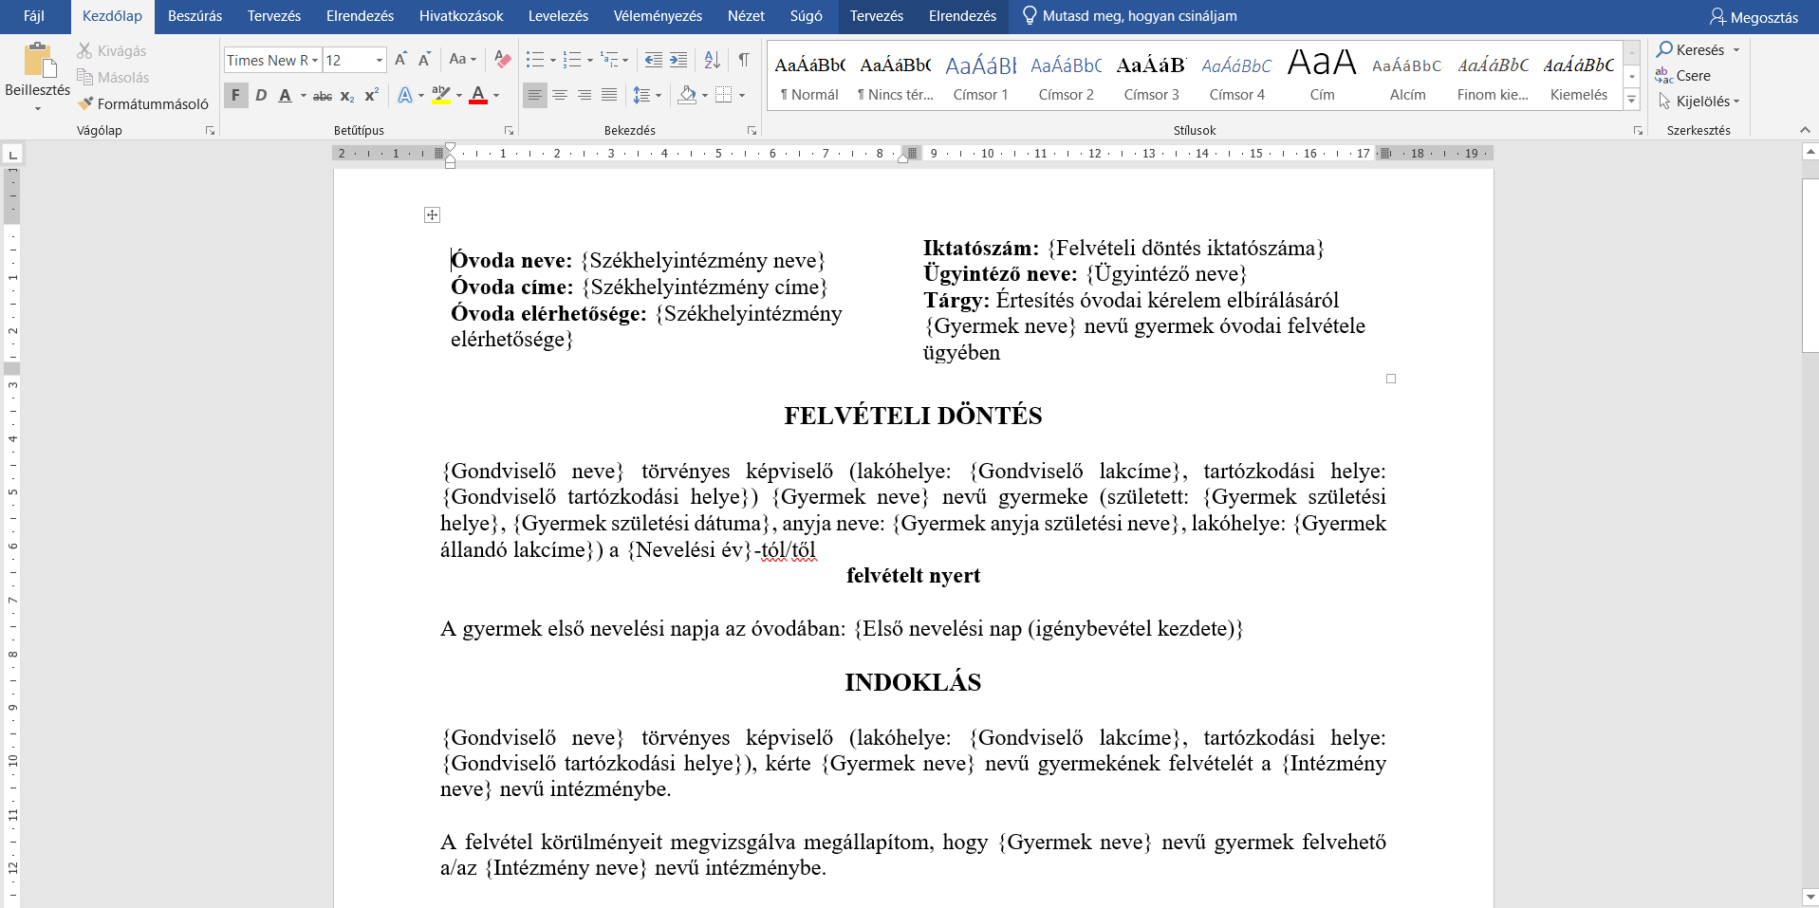Apply the Kiemelés style
The height and width of the screenshot is (908, 1819).
1578,77
